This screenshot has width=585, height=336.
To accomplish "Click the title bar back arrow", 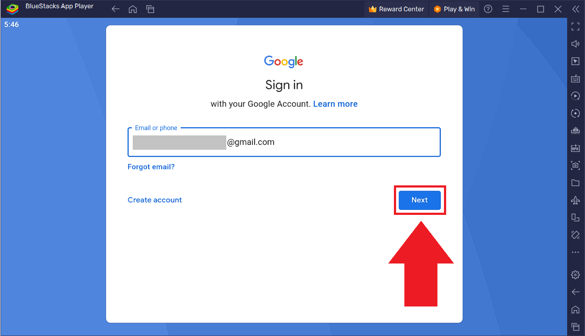I will point(115,9).
